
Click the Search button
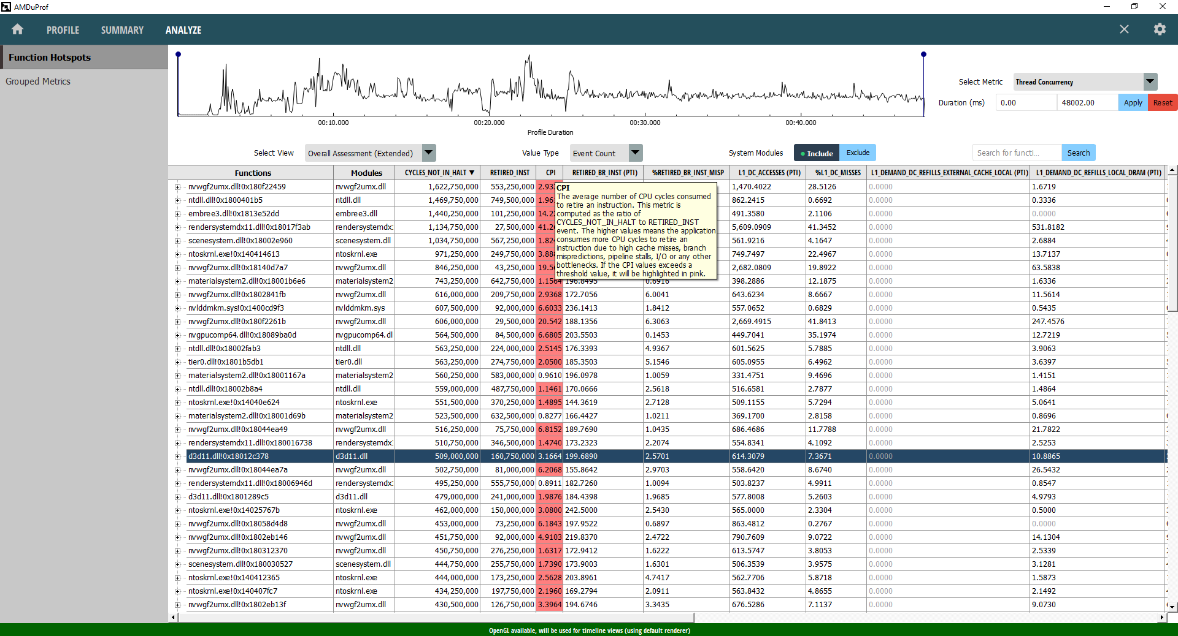(x=1079, y=153)
